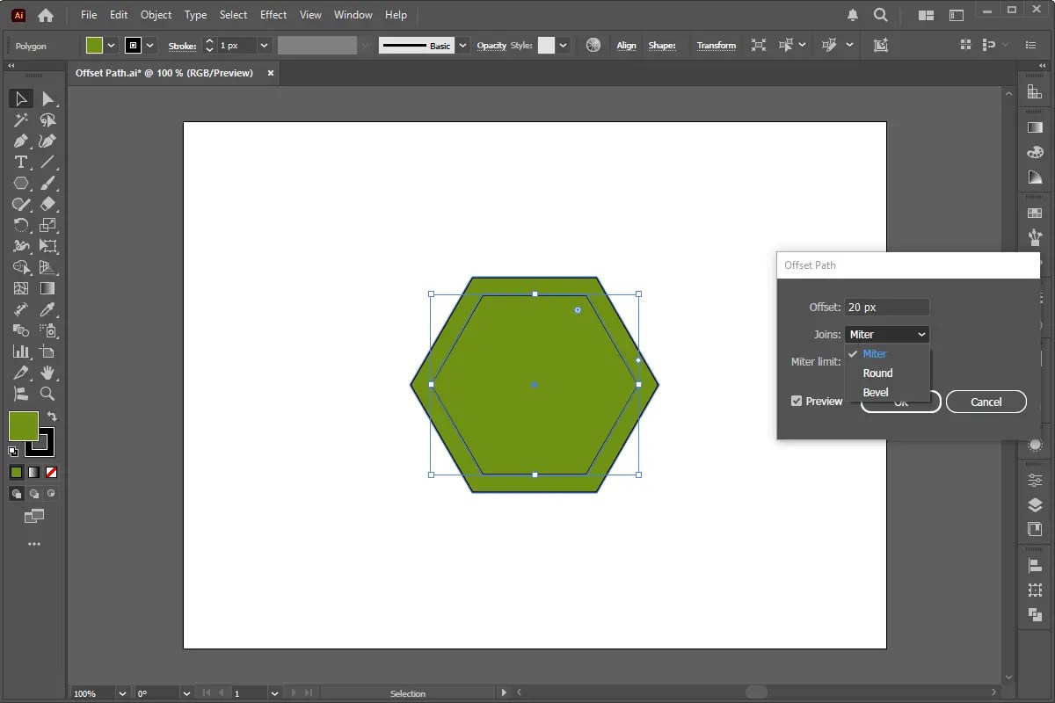Open the fill color dropdown arrow
This screenshot has width=1055, height=703.
(111, 46)
